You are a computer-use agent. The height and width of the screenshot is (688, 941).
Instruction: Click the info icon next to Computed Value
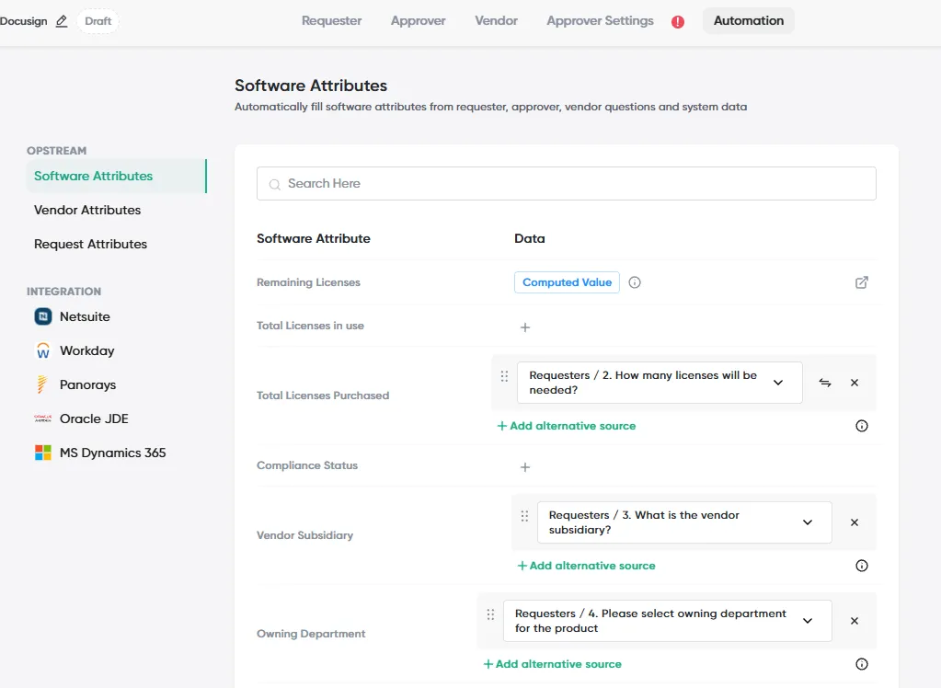(635, 282)
